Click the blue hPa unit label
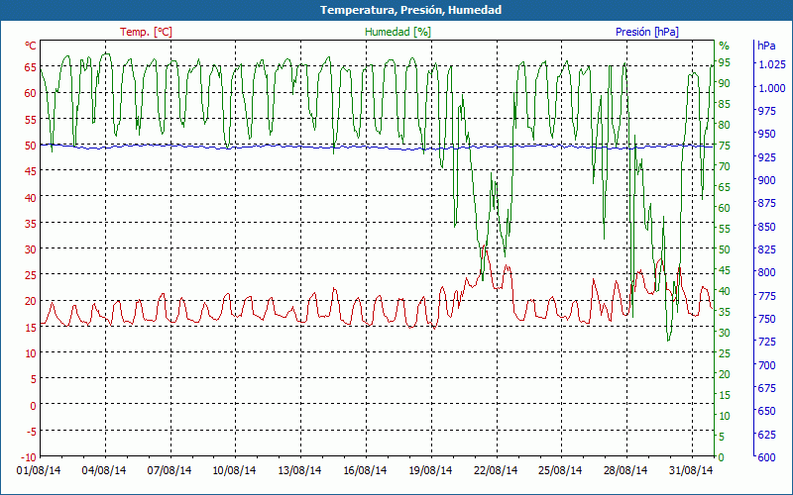This screenshot has height=495, width=793. (x=766, y=46)
